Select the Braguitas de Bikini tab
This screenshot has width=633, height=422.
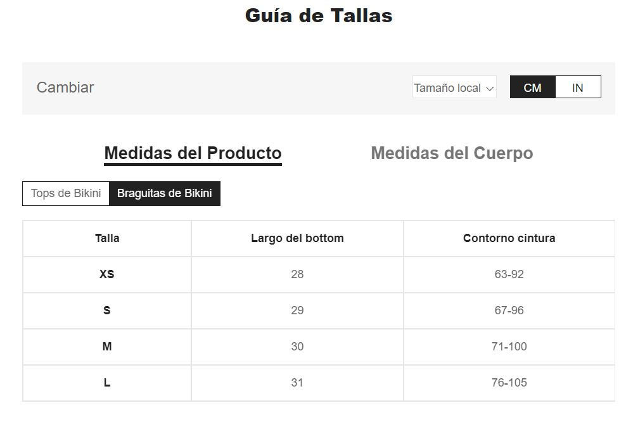coord(164,193)
